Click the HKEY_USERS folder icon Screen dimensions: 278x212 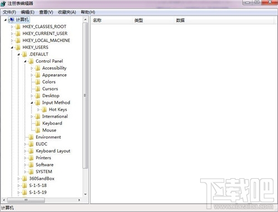coord(18,47)
